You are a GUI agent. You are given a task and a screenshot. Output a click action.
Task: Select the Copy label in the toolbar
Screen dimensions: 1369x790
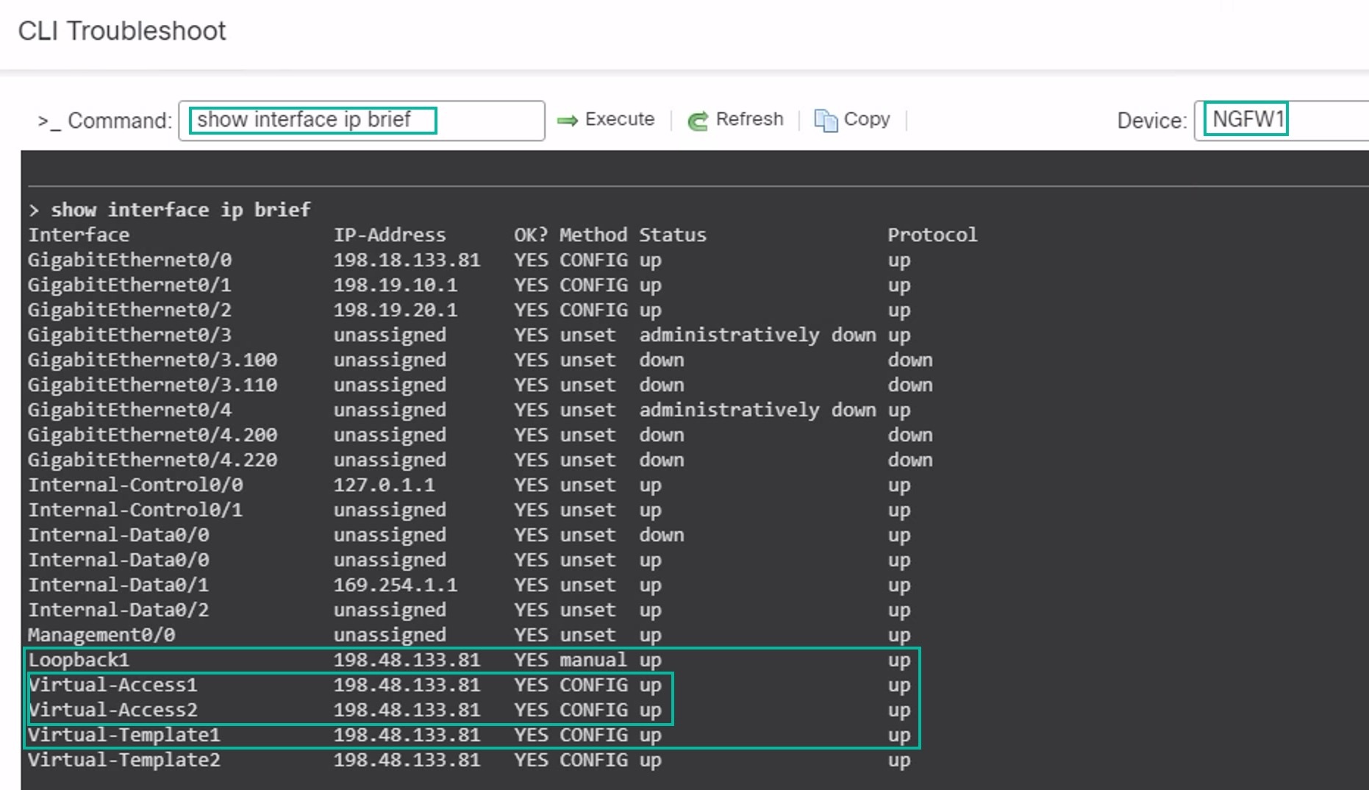868,118
